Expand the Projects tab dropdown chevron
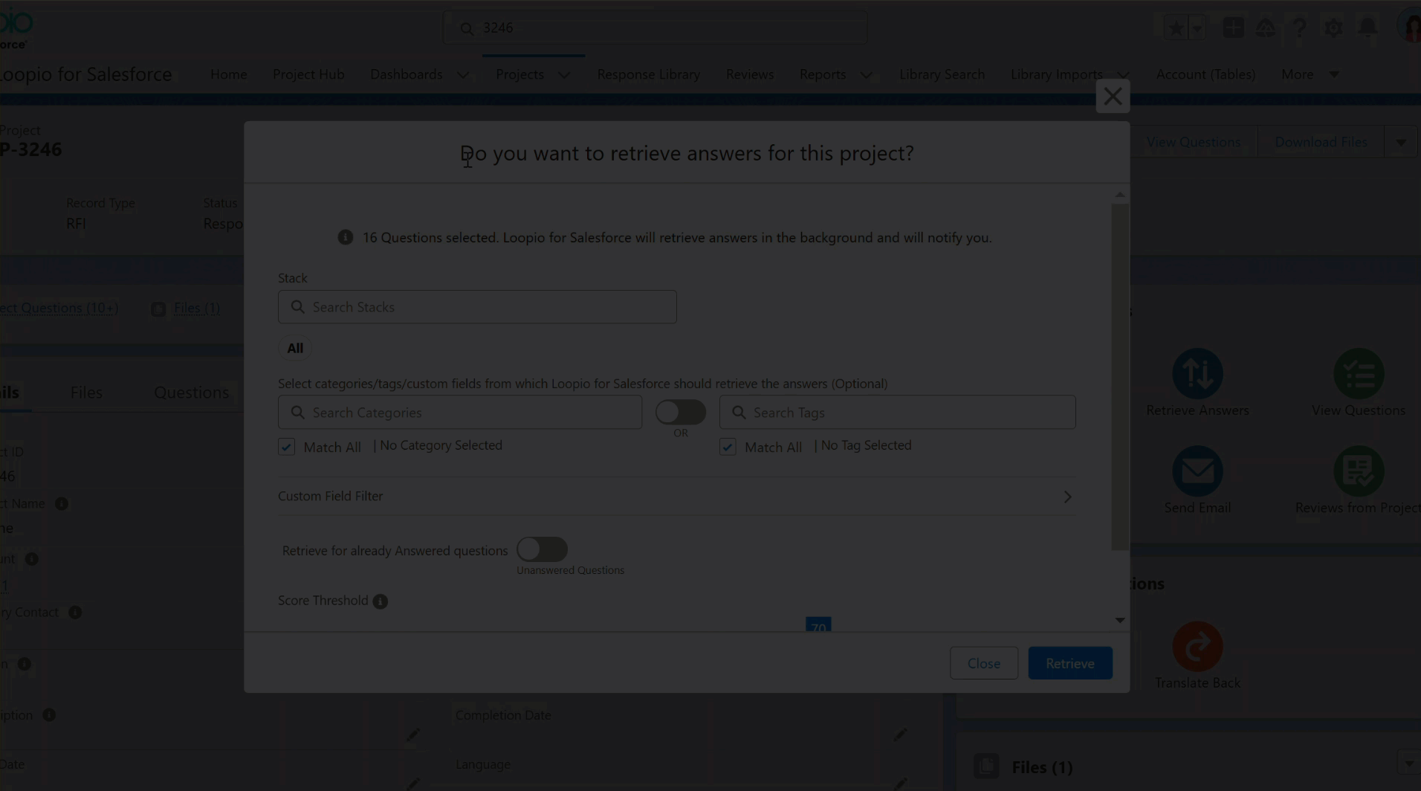Image resolution: width=1421 pixels, height=791 pixels. (564, 75)
